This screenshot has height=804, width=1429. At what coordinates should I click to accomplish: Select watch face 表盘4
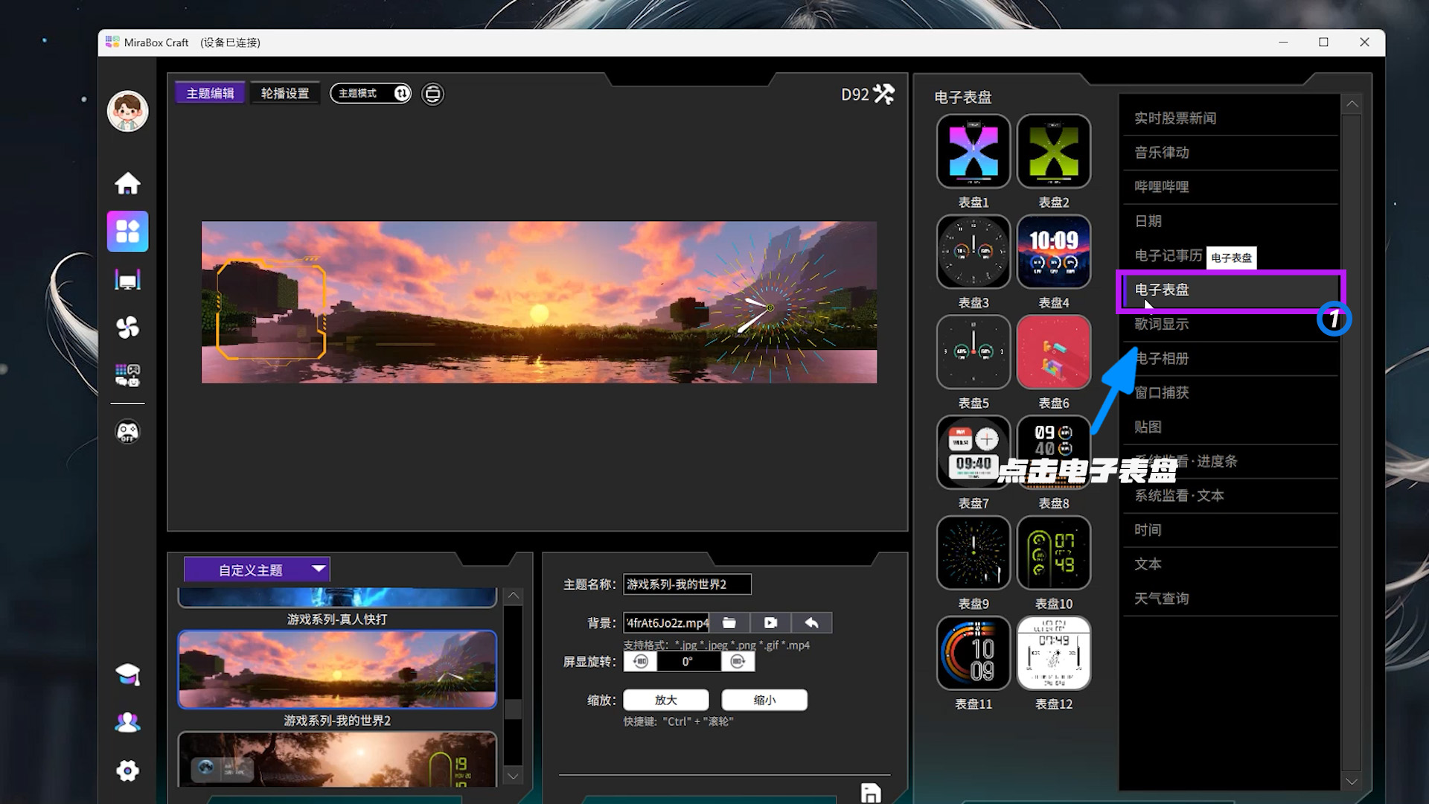[1054, 252]
